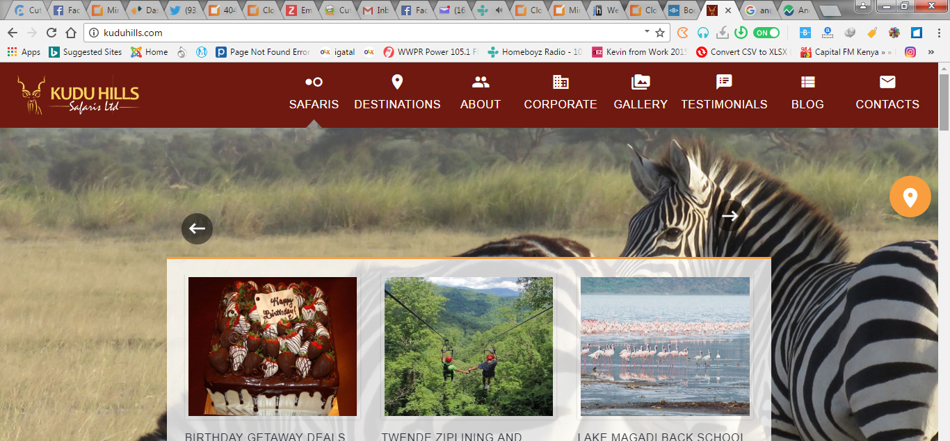The height and width of the screenshot is (441, 950).
Task: Open the Birthday Getaway Deals link
Action: click(x=265, y=436)
